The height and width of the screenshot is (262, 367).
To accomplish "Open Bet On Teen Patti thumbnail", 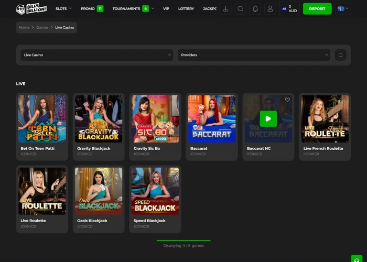I will (42, 118).
